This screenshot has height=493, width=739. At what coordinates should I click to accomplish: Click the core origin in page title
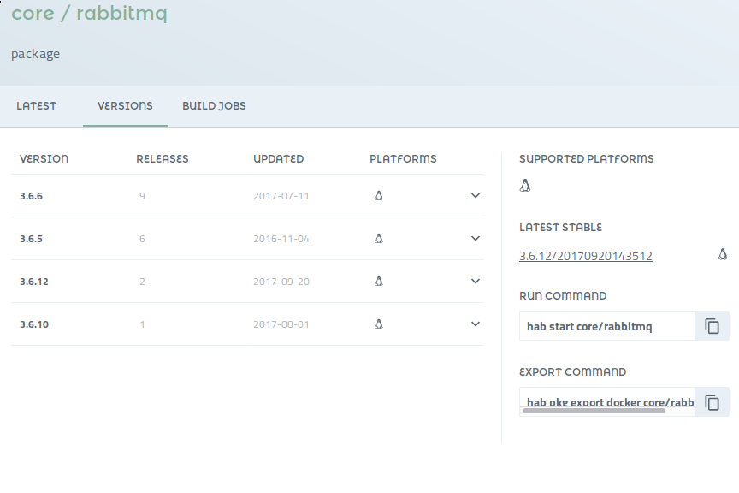point(33,13)
